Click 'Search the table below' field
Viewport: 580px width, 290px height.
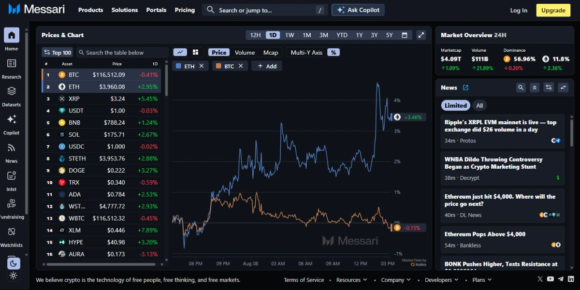[122, 52]
